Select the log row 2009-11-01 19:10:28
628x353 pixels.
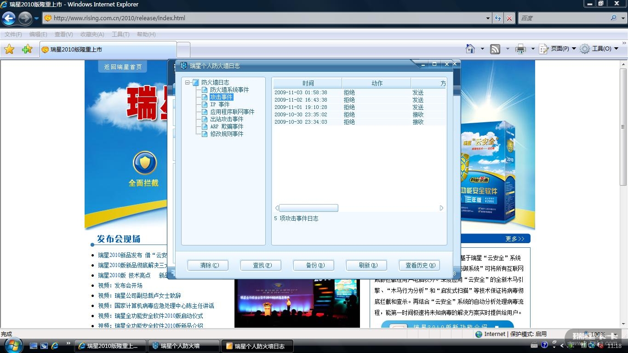coord(360,107)
